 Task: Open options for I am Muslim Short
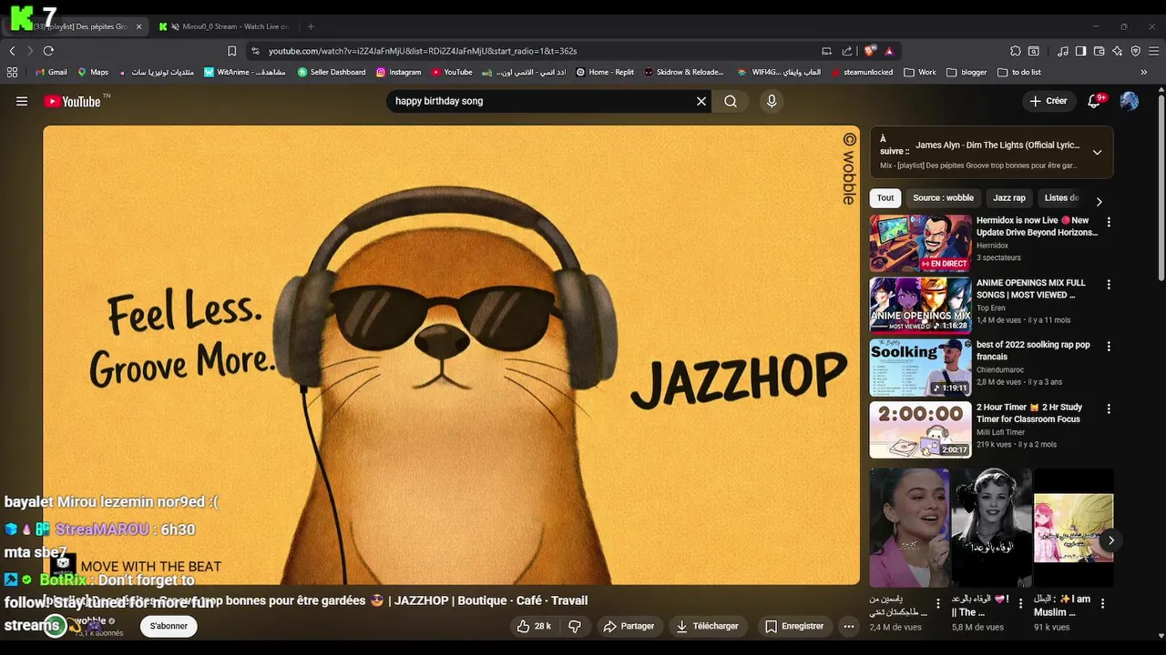tap(1102, 602)
